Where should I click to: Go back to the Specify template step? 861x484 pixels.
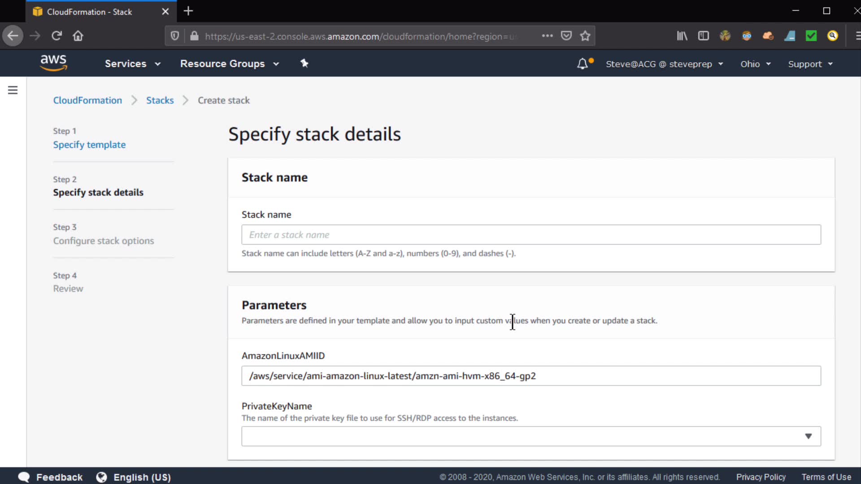click(x=89, y=145)
